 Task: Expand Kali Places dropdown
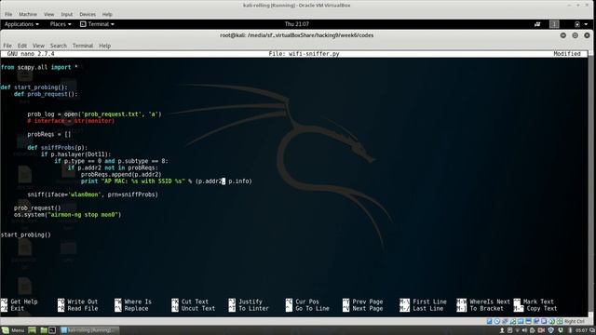[x=61, y=24]
